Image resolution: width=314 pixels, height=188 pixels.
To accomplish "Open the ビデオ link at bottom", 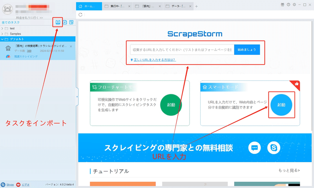I will (26, 184).
